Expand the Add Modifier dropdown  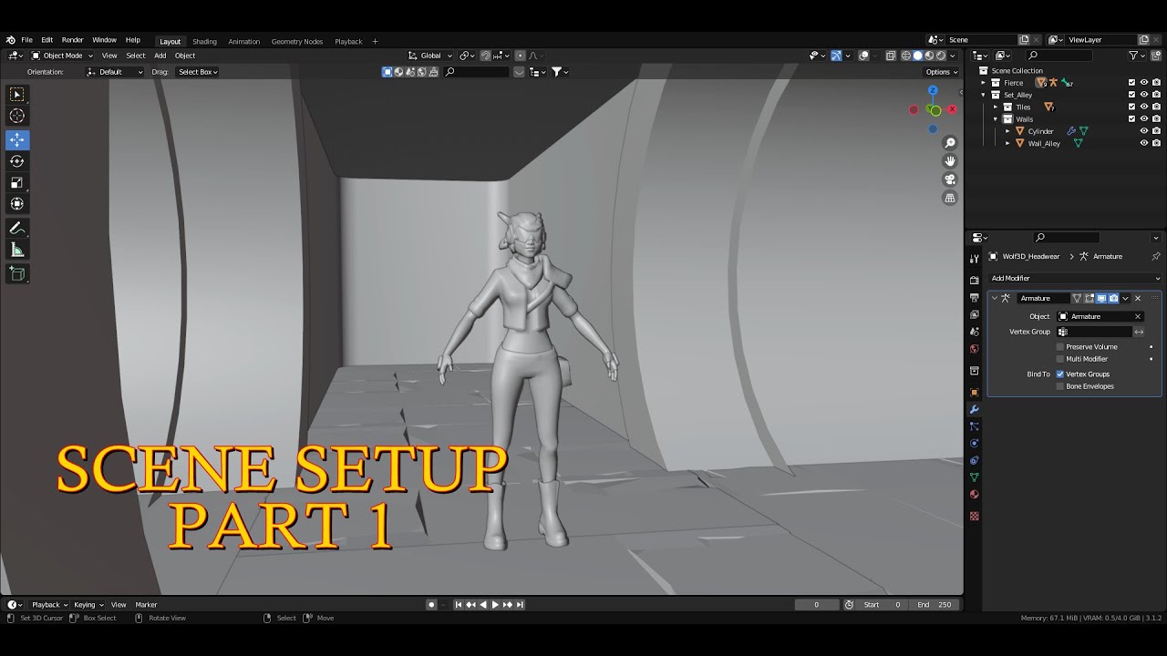tap(1074, 278)
